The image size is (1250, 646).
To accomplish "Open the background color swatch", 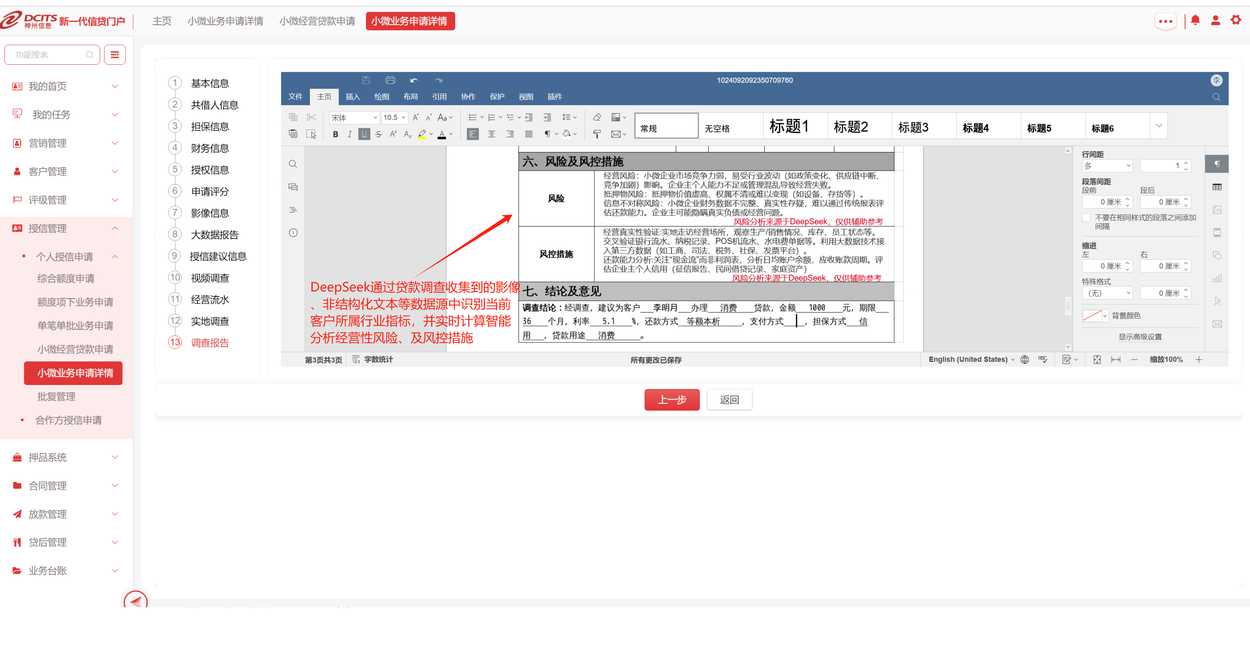I will pos(1092,315).
